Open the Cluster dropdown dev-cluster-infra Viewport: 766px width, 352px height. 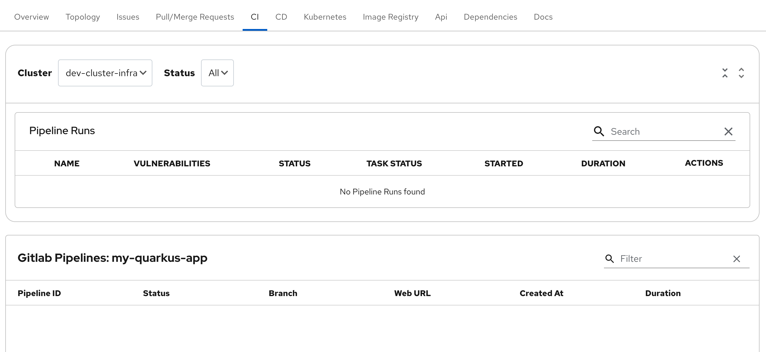pos(105,73)
